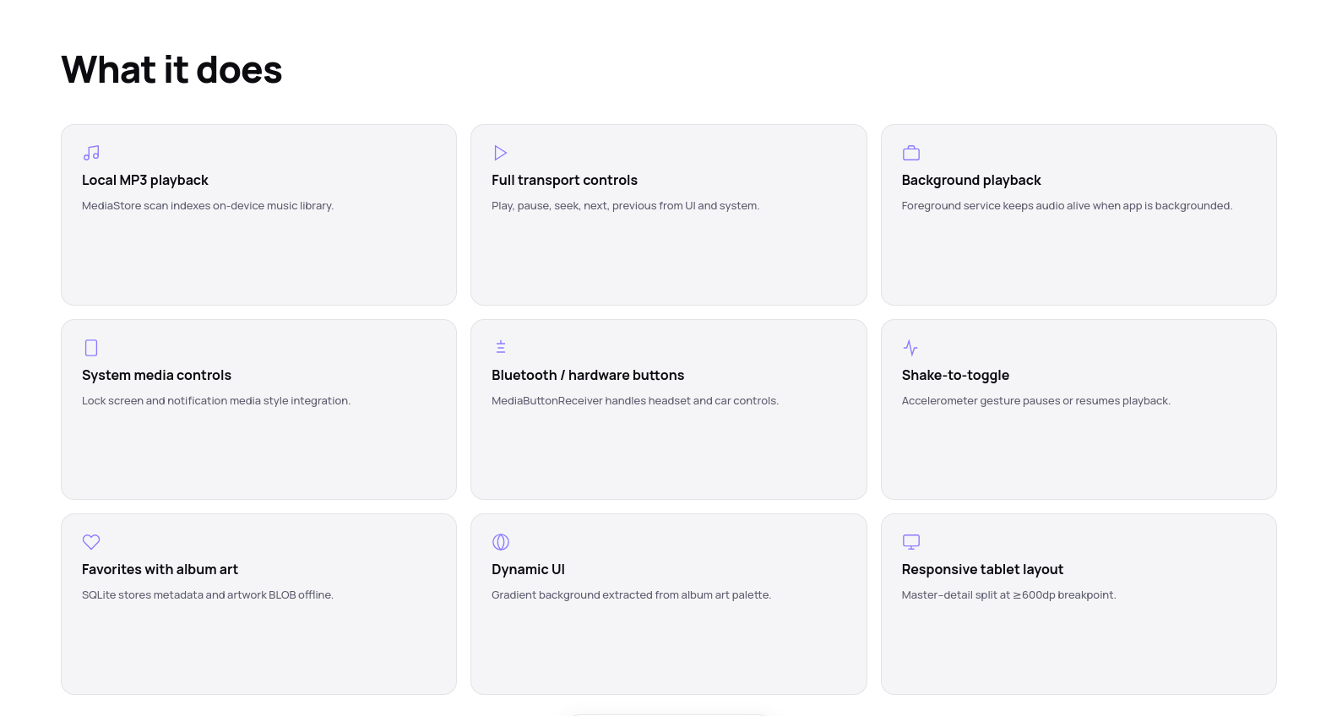
Task: Click the MediaStore scan description text
Action: pos(208,205)
